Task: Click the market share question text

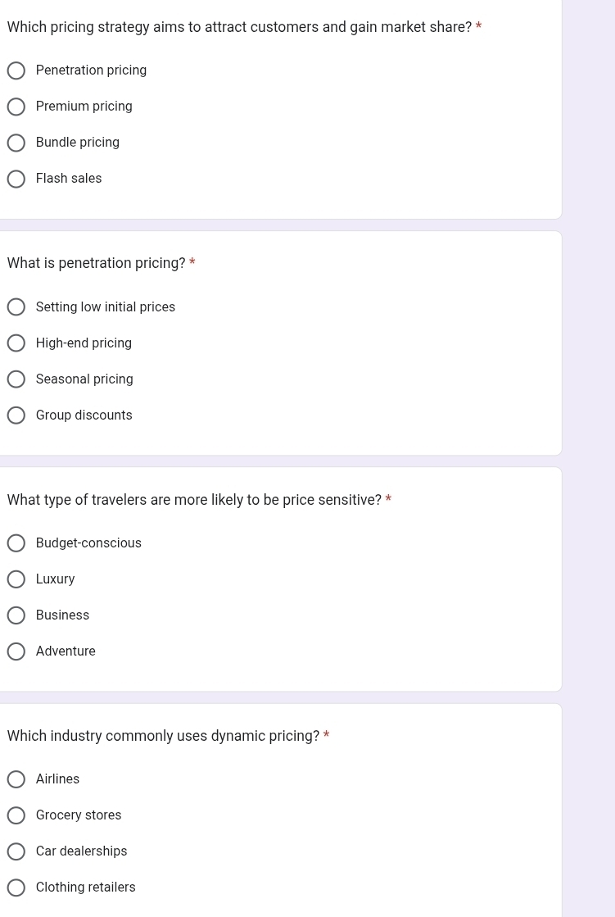Action: 239,28
